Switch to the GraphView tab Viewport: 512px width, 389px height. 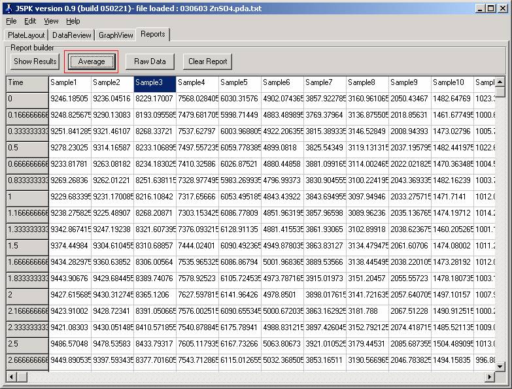coord(116,35)
